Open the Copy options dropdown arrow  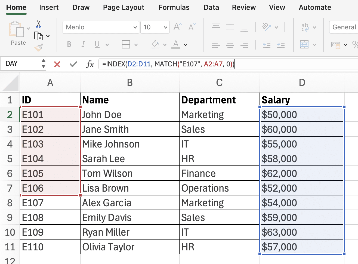click(48, 36)
